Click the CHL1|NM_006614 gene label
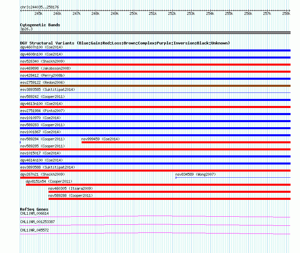 point(34,214)
